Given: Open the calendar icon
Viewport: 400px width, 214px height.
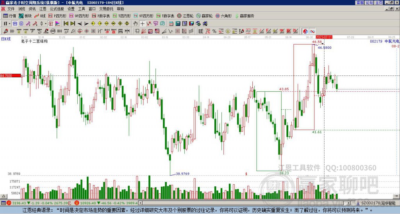Looking at the screenshot, I should point(171,24).
